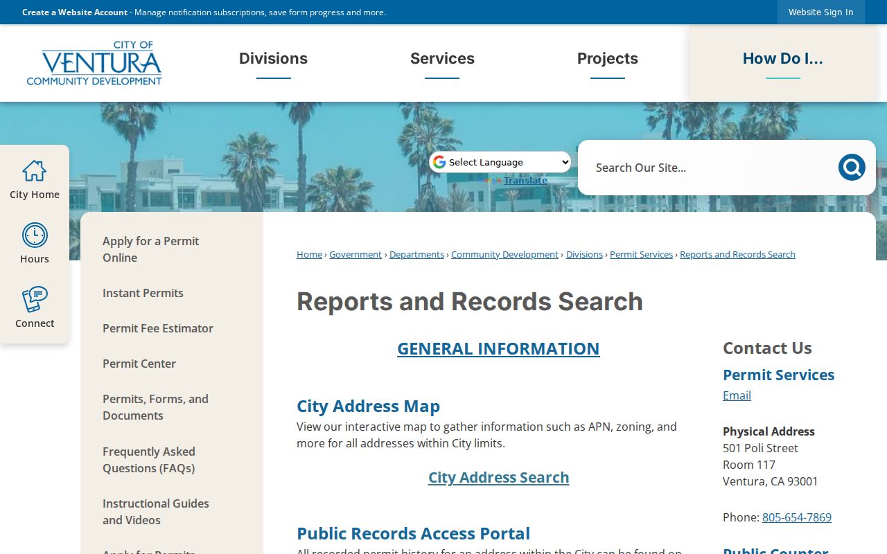Click Permit Services breadcrumb link
Viewport: 887px width, 554px height.
(x=641, y=254)
